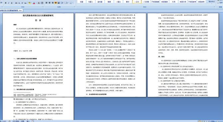
Task: Select the justify alignment icon
Action: pos(56,3)
